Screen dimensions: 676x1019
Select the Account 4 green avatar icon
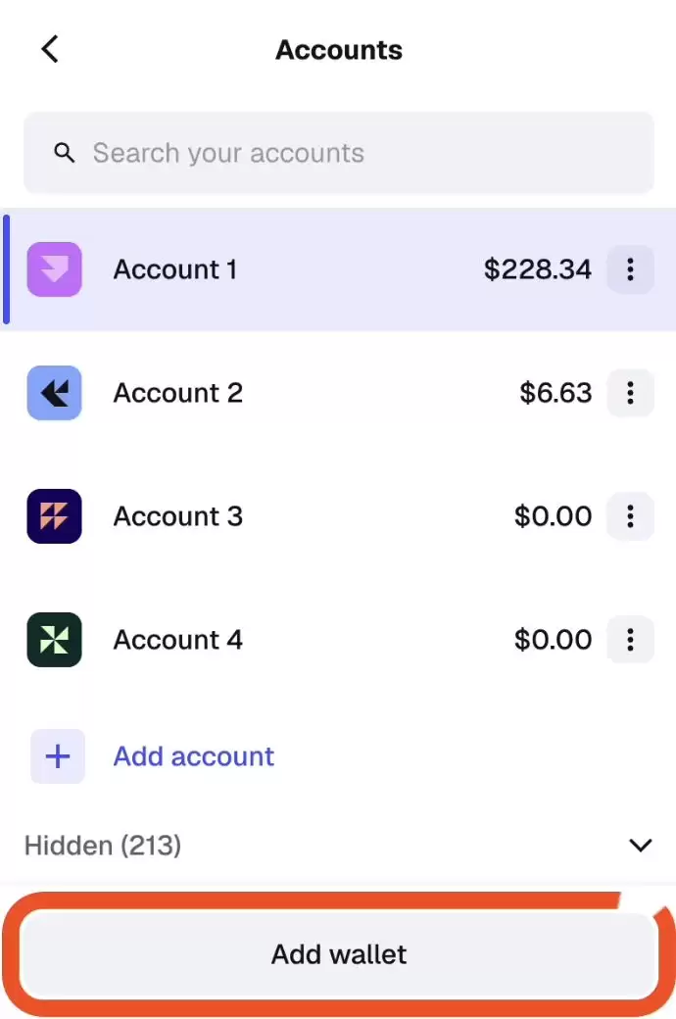54,640
